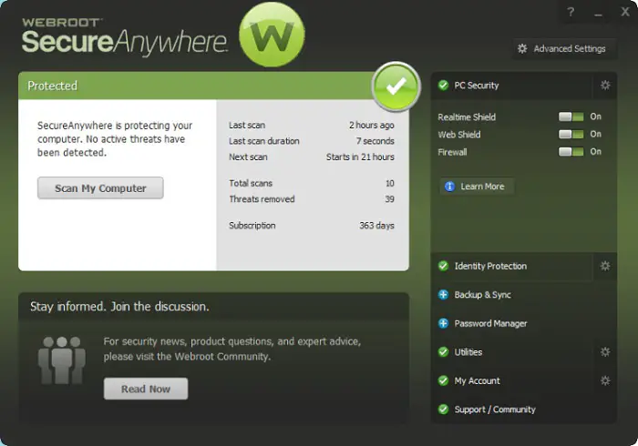Viewport: 638px width, 446px height.
Task: Open help with the question mark icon
Action: coord(571,12)
